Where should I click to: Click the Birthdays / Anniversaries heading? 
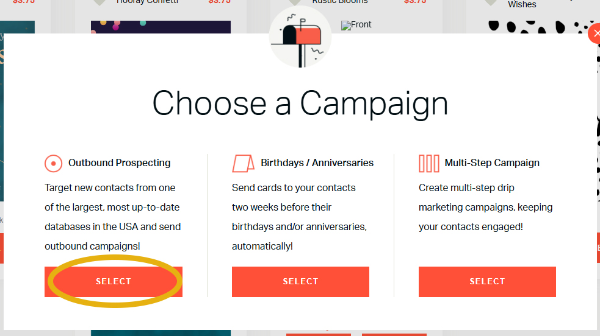(x=317, y=163)
